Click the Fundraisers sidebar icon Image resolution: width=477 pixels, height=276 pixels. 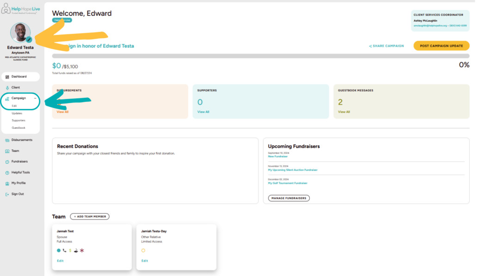click(7, 162)
